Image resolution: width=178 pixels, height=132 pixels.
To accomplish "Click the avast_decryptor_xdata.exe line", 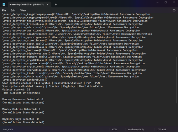I will (x=70, y=27).
